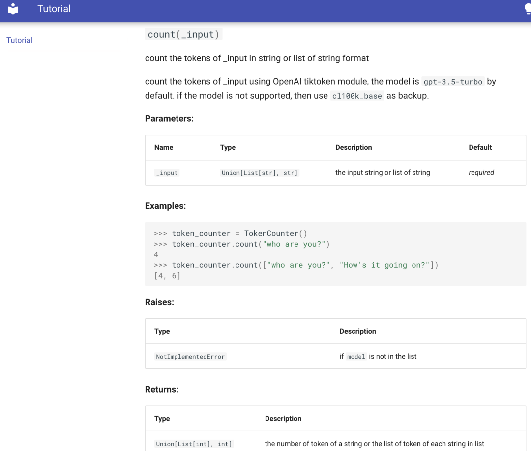Click the Tutorial header title
The width and height of the screenshot is (531, 451).
(x=54, y=9)
